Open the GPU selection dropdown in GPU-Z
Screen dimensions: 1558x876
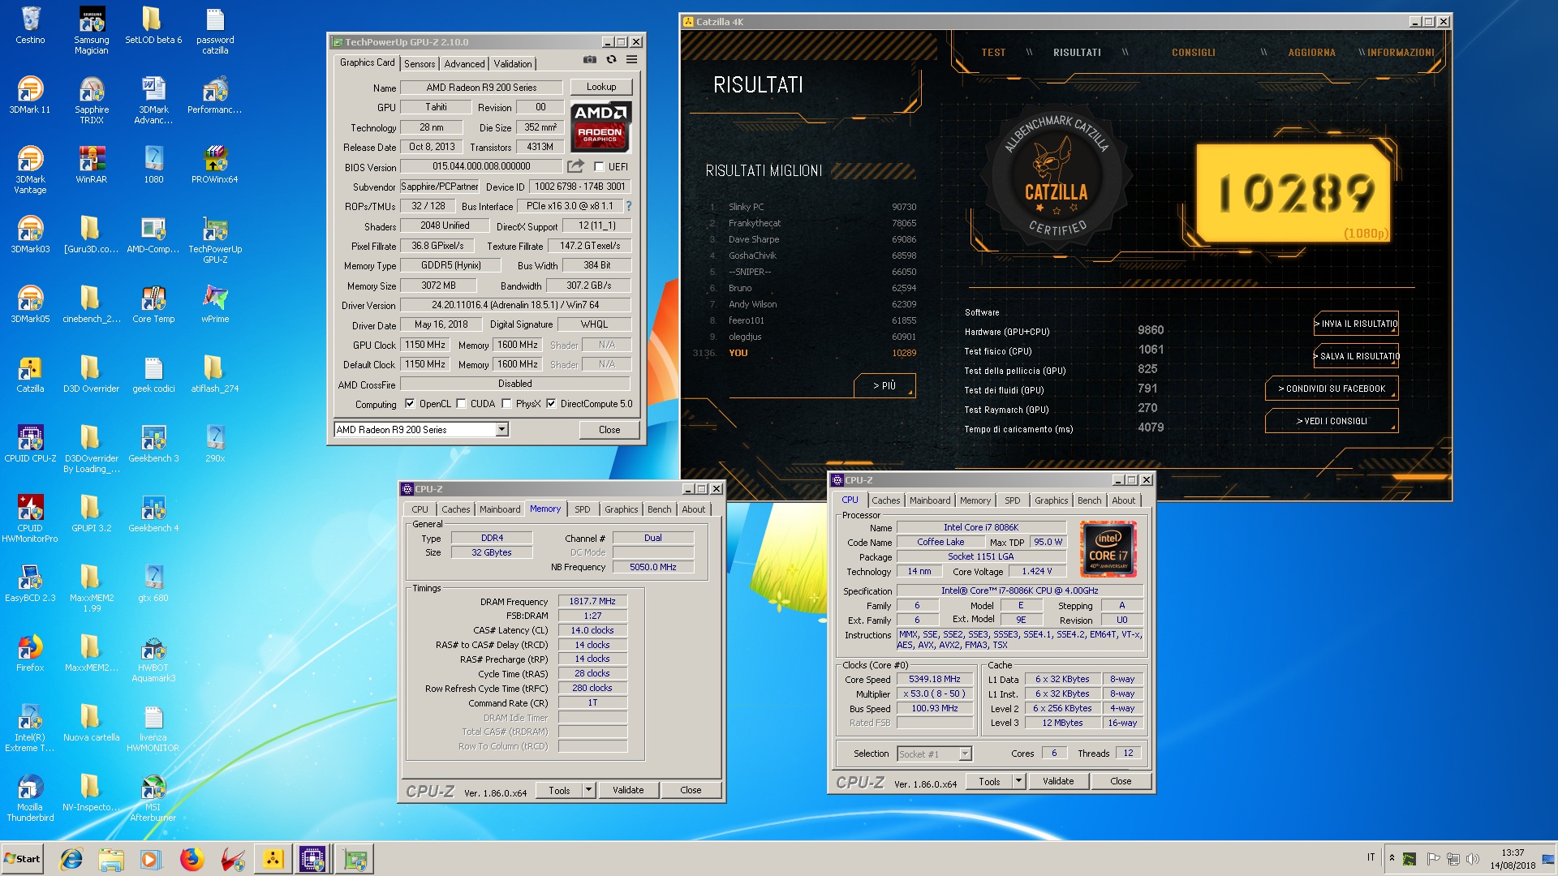coord(502,429)
